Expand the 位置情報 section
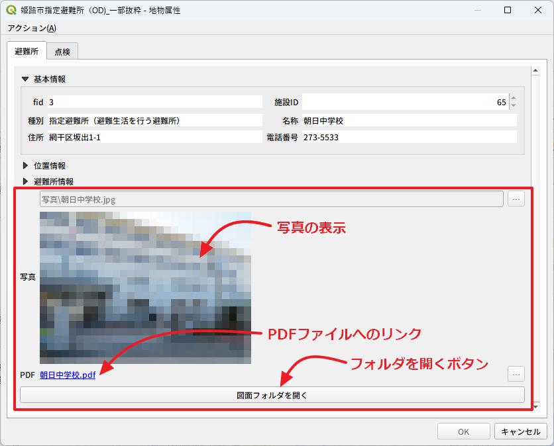 click(25, 165)
